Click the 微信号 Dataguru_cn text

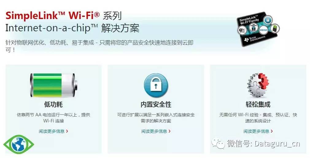coord(264,143)
